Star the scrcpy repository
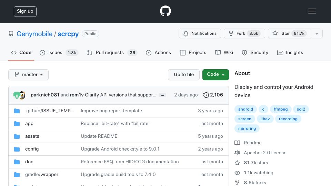 [289, 33]
